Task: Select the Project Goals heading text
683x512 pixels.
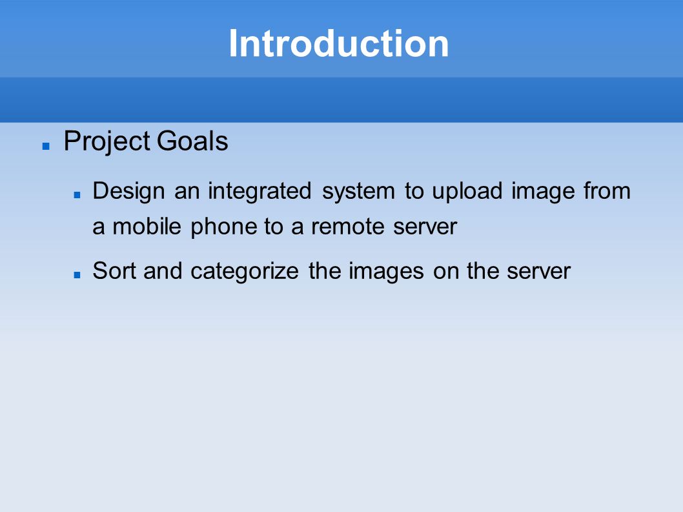Action: click(146, 141)
